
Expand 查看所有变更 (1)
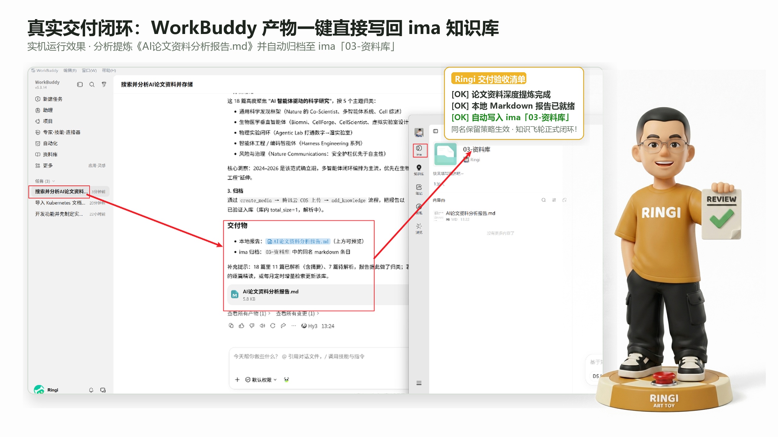(297, 313)
